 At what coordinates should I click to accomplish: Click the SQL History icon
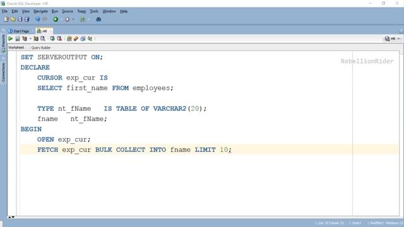83,38
